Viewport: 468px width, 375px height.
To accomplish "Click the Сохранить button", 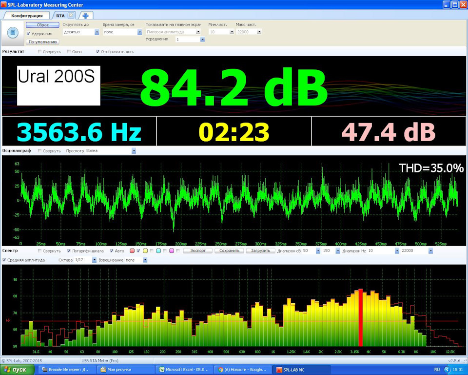I will [229, 250].
